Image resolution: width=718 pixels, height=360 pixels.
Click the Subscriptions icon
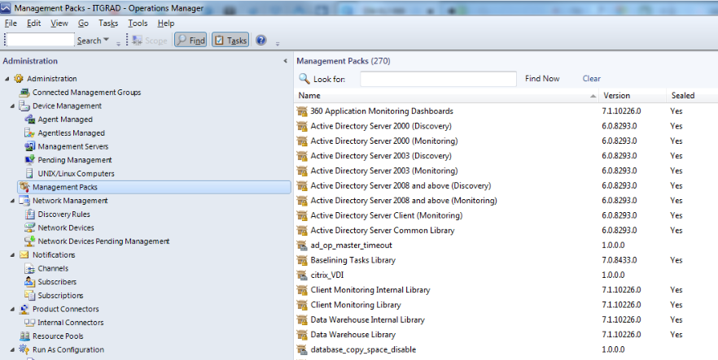30,296
